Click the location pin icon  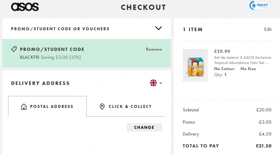(x=102, y=106)
